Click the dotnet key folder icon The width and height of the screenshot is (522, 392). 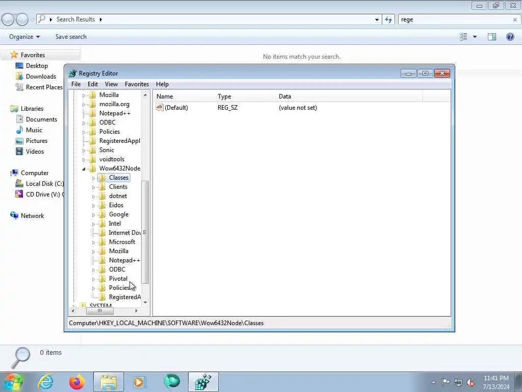tap(102, 196)
